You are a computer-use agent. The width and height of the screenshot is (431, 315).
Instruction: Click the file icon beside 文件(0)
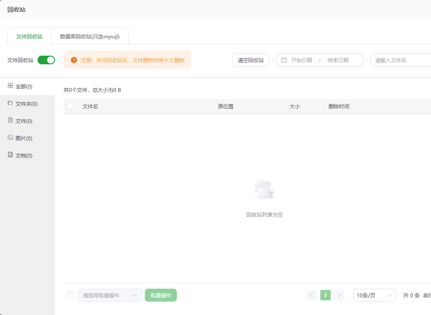[10, 120]
